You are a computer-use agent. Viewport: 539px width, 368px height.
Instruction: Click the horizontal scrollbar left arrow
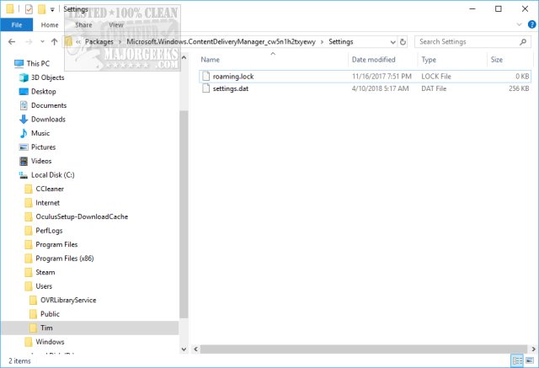195,349
